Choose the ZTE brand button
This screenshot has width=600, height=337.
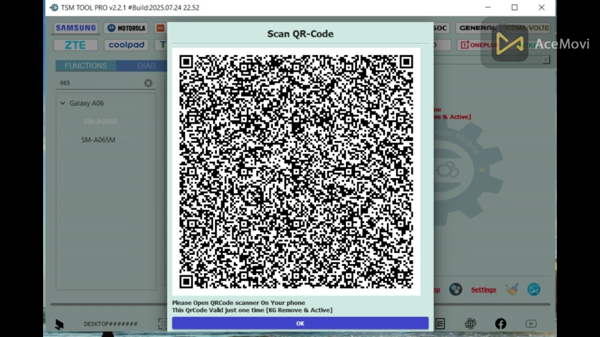(x=75, y=45)
